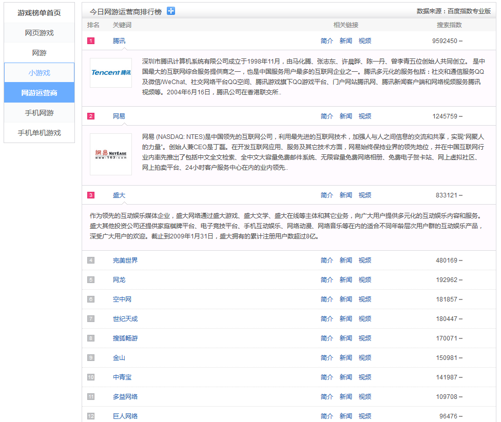Click rank badge 1 for 腾讯
The width and height of the screenshot is (501, 422).
91,41
